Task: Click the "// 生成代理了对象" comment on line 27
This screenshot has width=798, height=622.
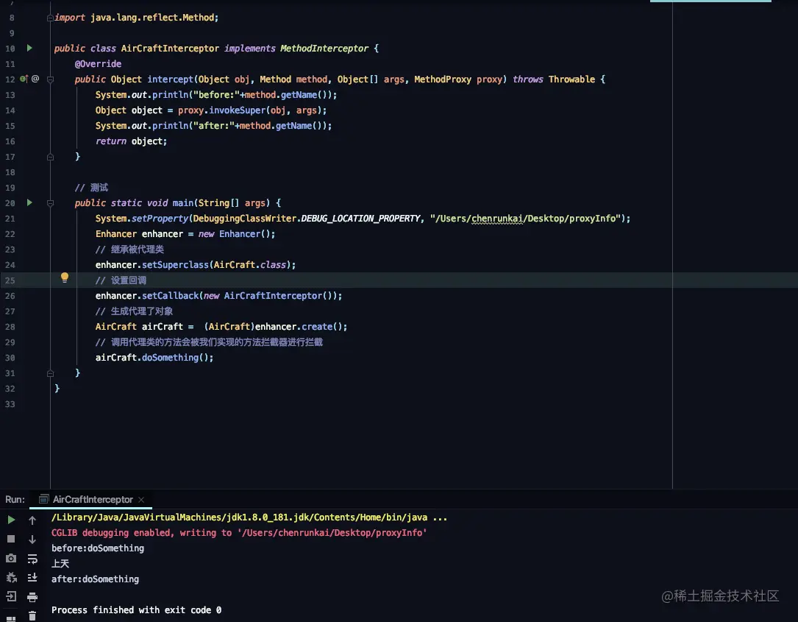Action: coord(134,311)
